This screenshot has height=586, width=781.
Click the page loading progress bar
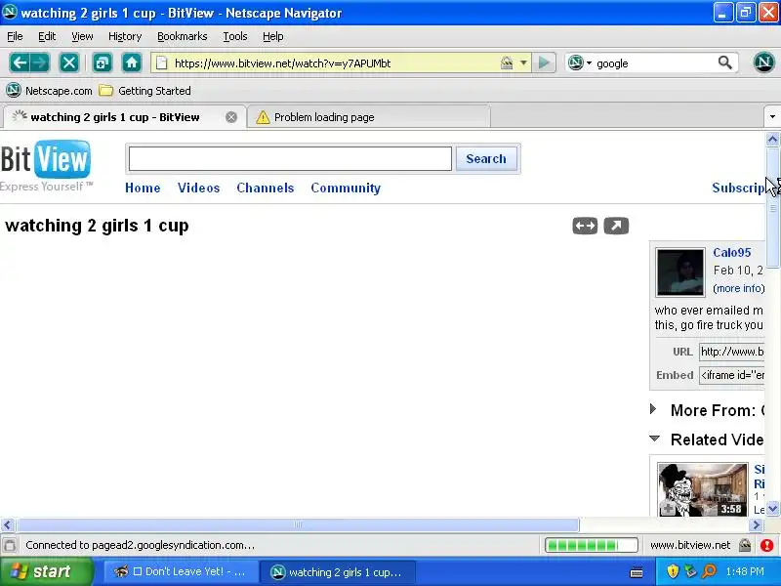pyautogui.click(x=592, y=545)
